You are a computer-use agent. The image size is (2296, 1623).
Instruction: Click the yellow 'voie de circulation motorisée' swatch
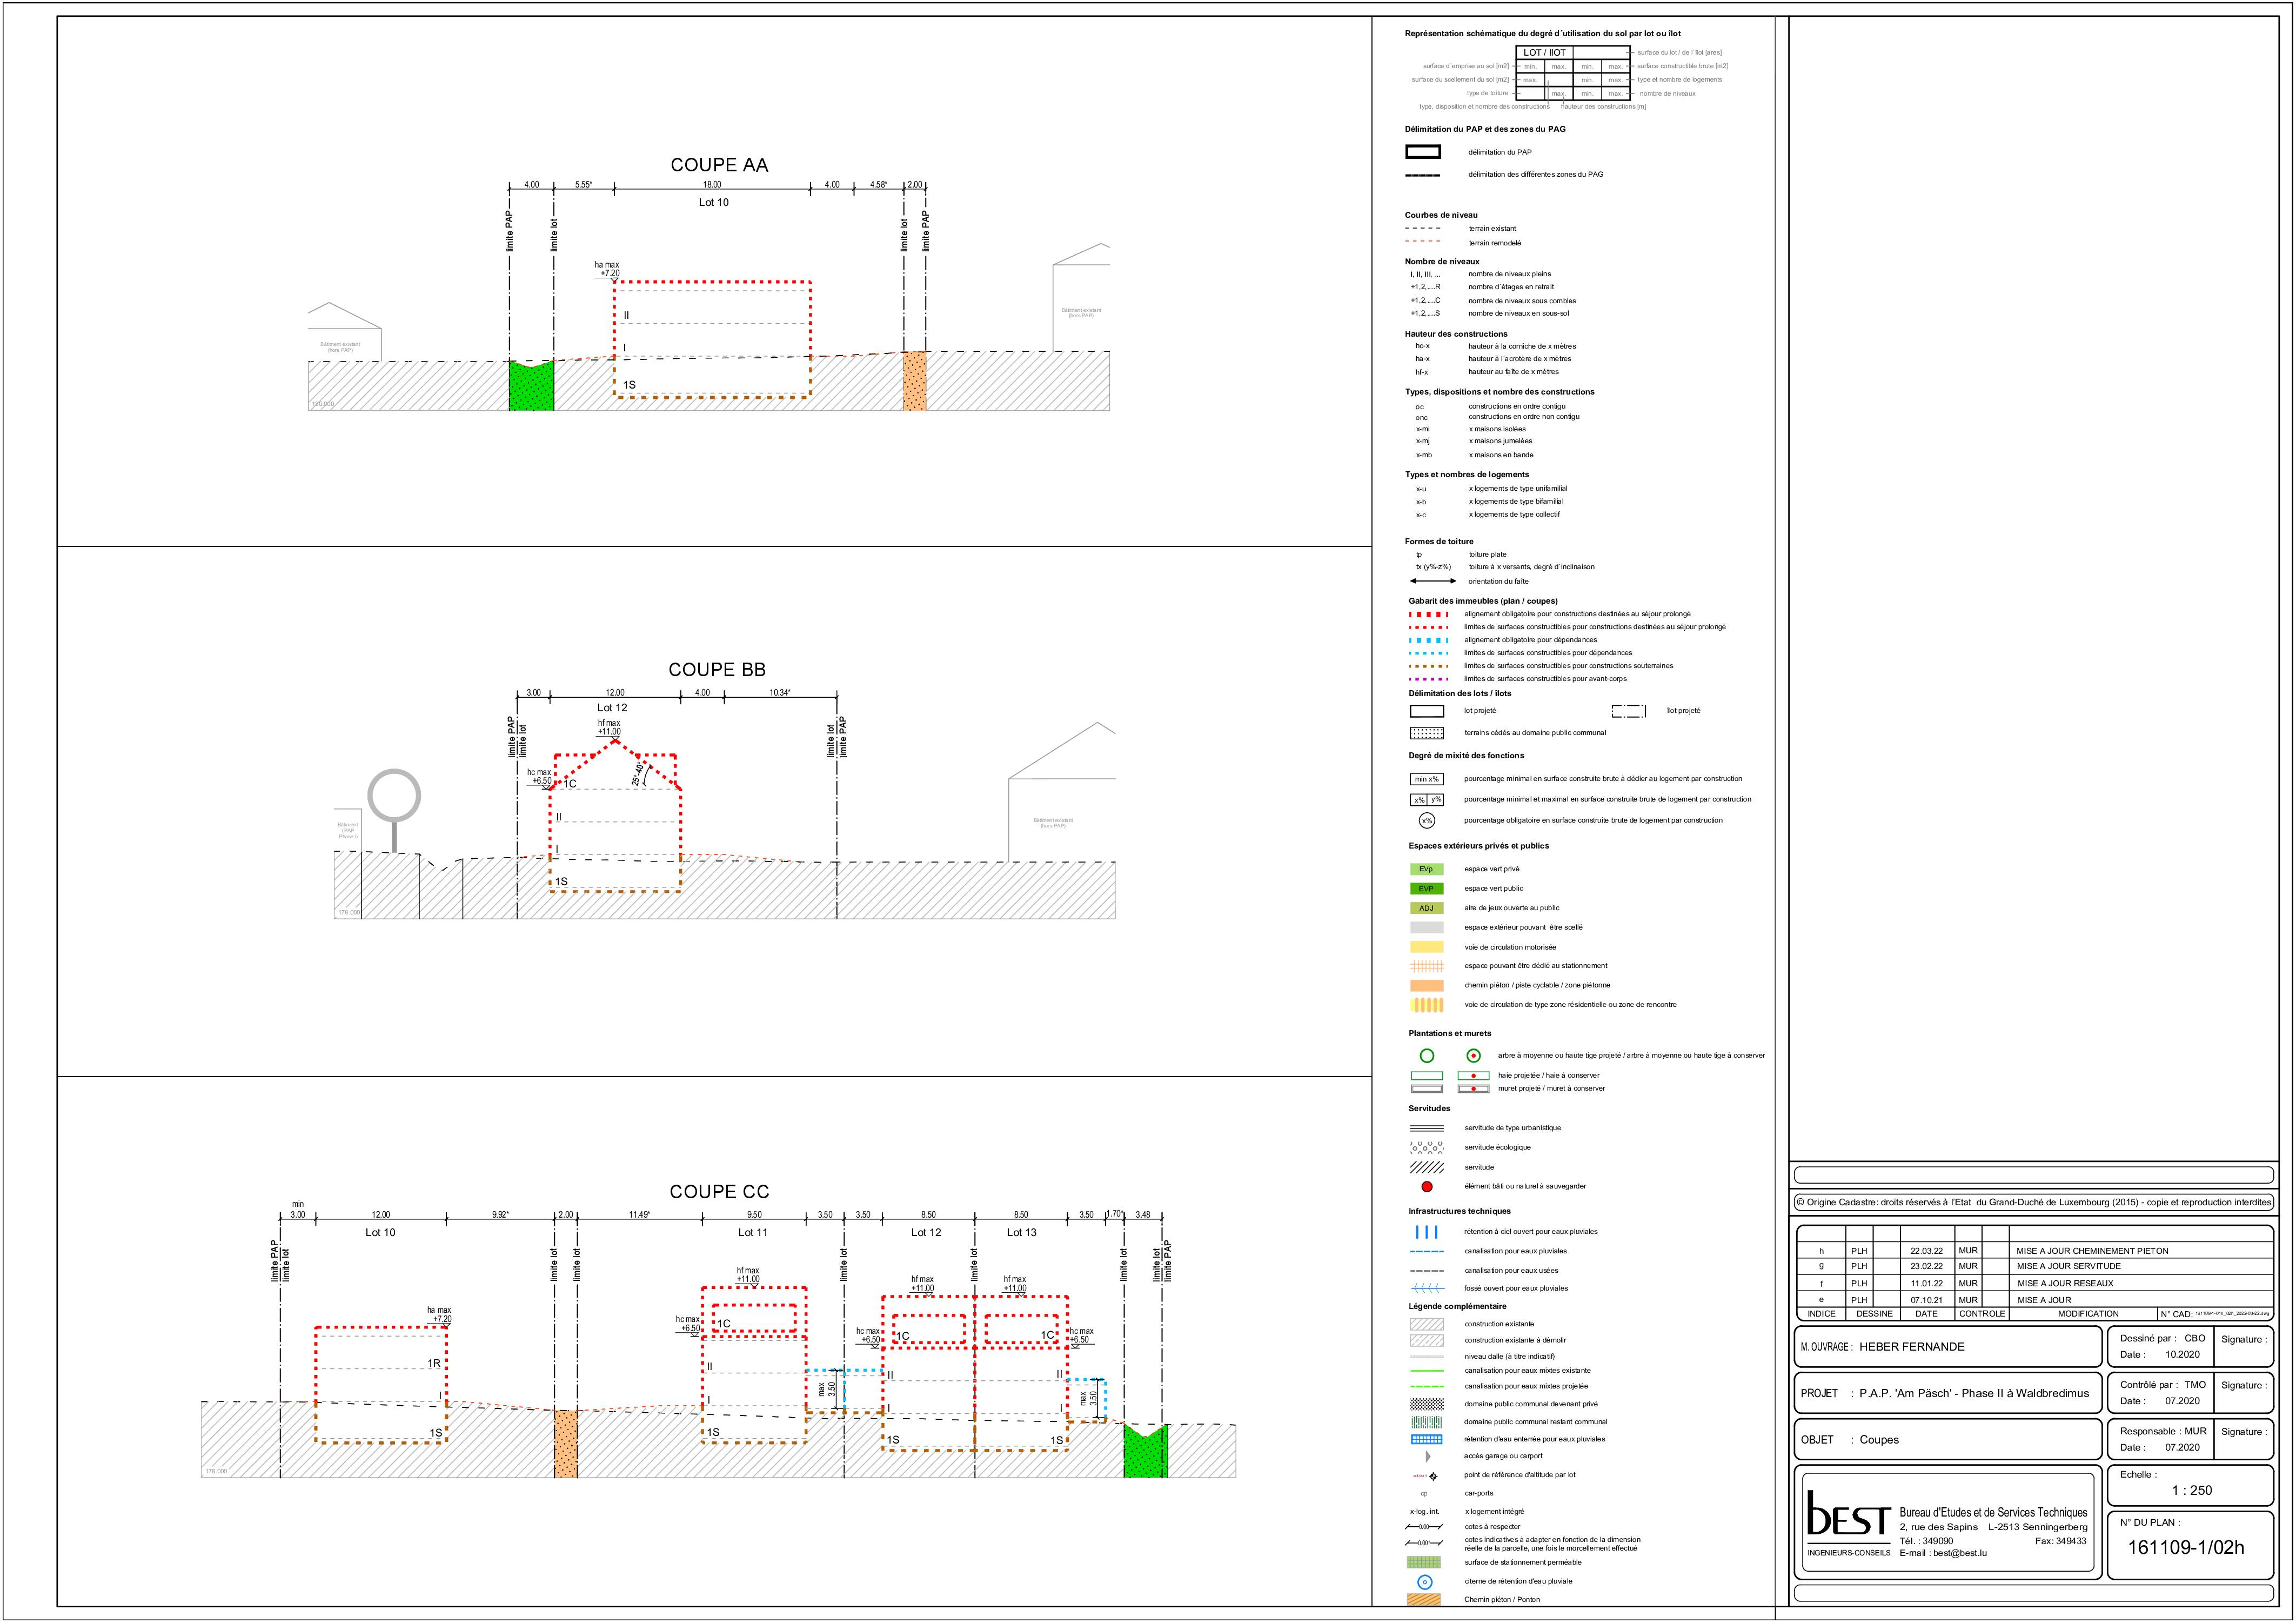click(x=1426, y=947)
